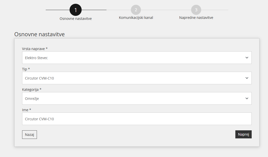Screen dimensions: 268x157
Task: Open the Kategorija dropdown showing Omrežje
Action: tap(133, 99)
